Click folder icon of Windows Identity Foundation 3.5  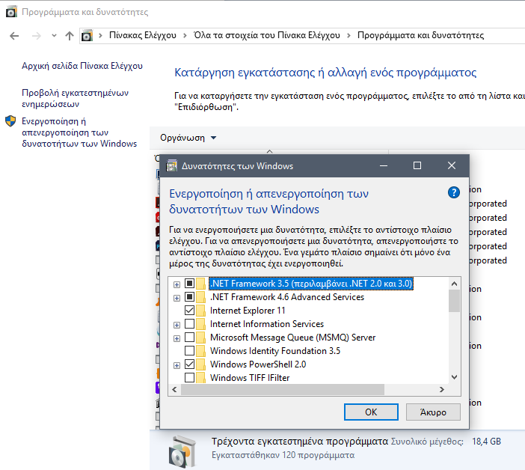coord(200,351)
